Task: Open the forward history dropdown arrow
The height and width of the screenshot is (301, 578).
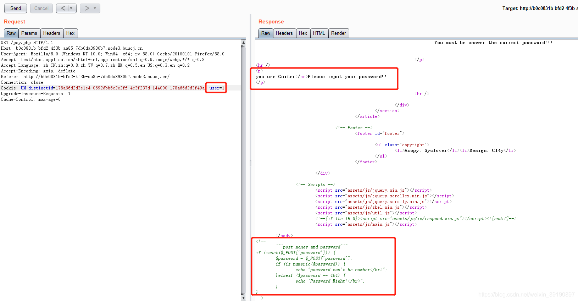Action: coord(95,8)
